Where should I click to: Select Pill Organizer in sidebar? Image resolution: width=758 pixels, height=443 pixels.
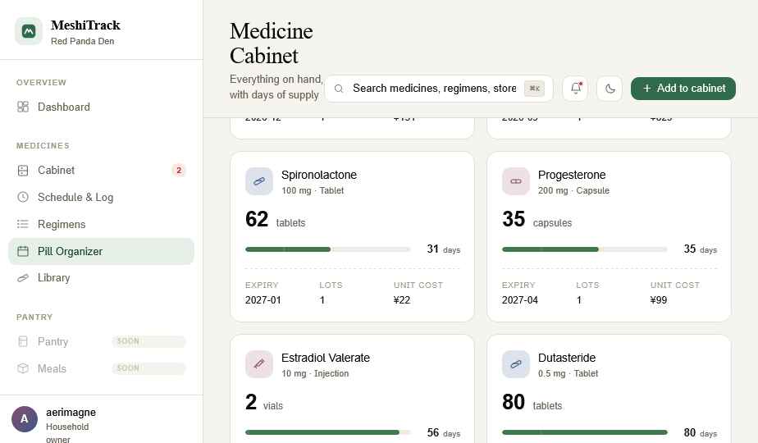[102, 252]
